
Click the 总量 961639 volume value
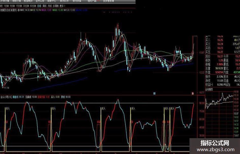tap(219, 68)
